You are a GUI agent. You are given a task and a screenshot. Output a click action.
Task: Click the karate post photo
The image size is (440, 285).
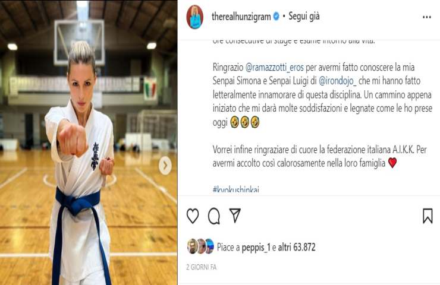click(89, 142)
